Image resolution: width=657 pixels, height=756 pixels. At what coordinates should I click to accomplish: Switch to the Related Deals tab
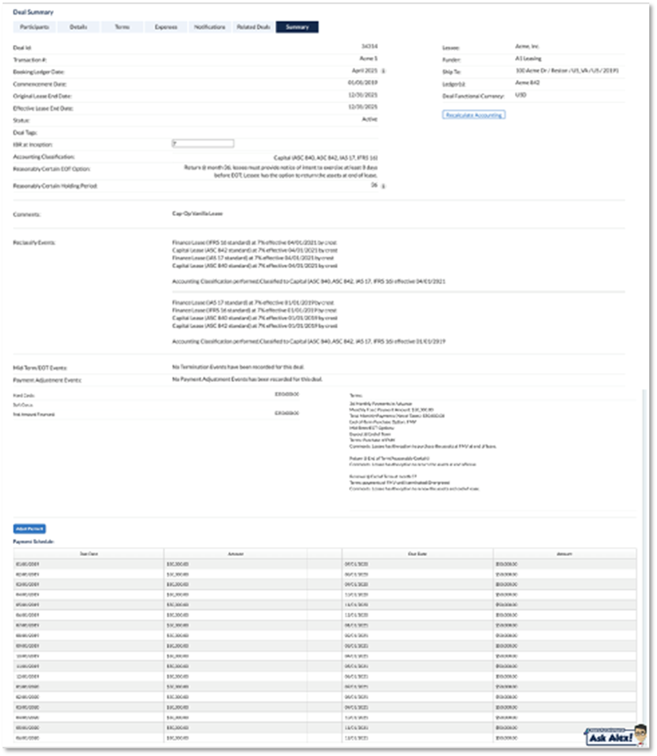(253, 27)
